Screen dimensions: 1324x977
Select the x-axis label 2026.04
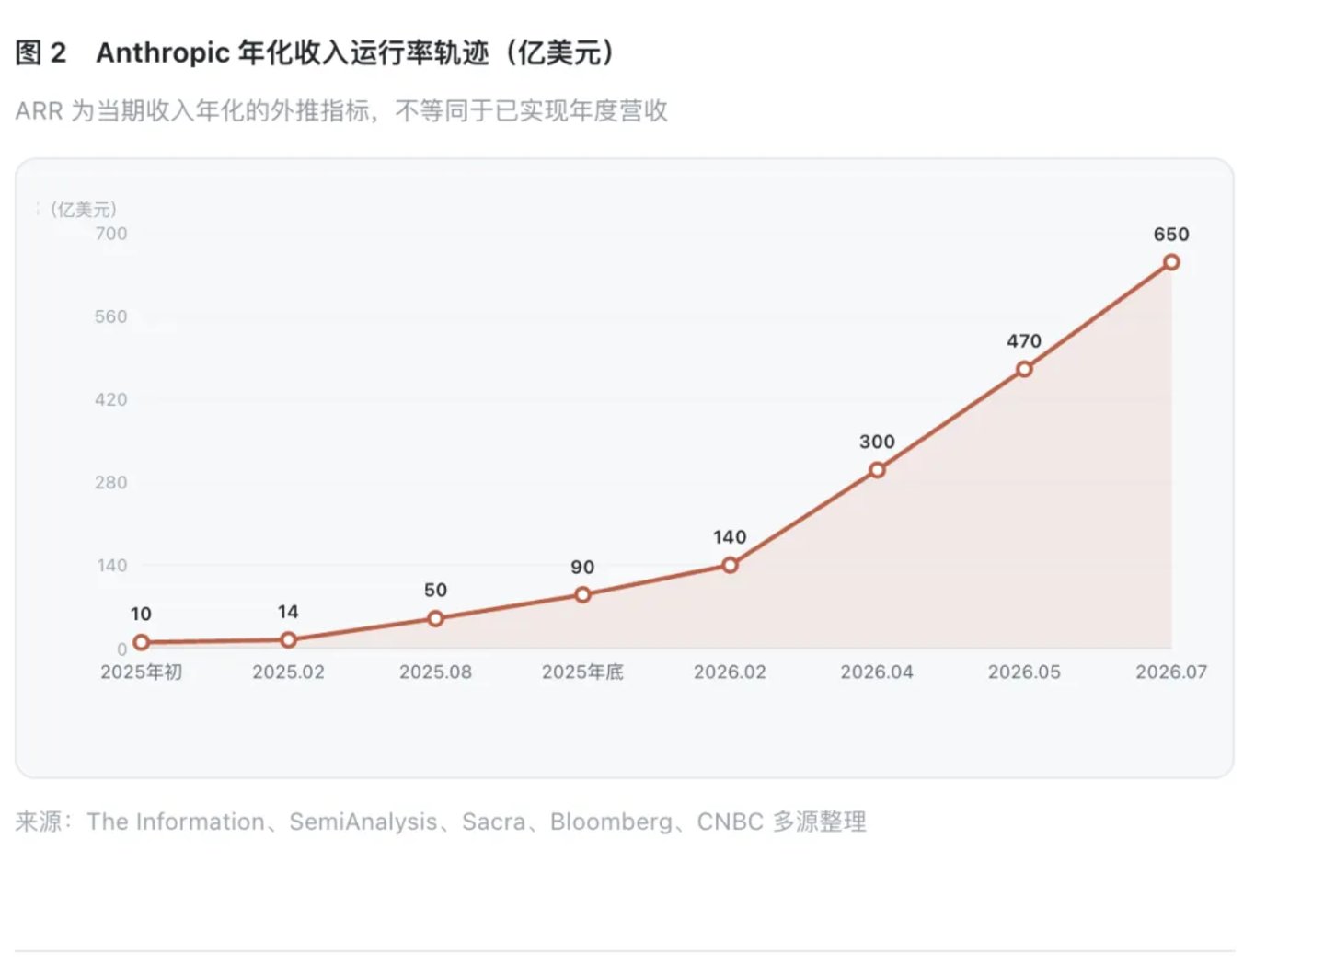point(877,672)
